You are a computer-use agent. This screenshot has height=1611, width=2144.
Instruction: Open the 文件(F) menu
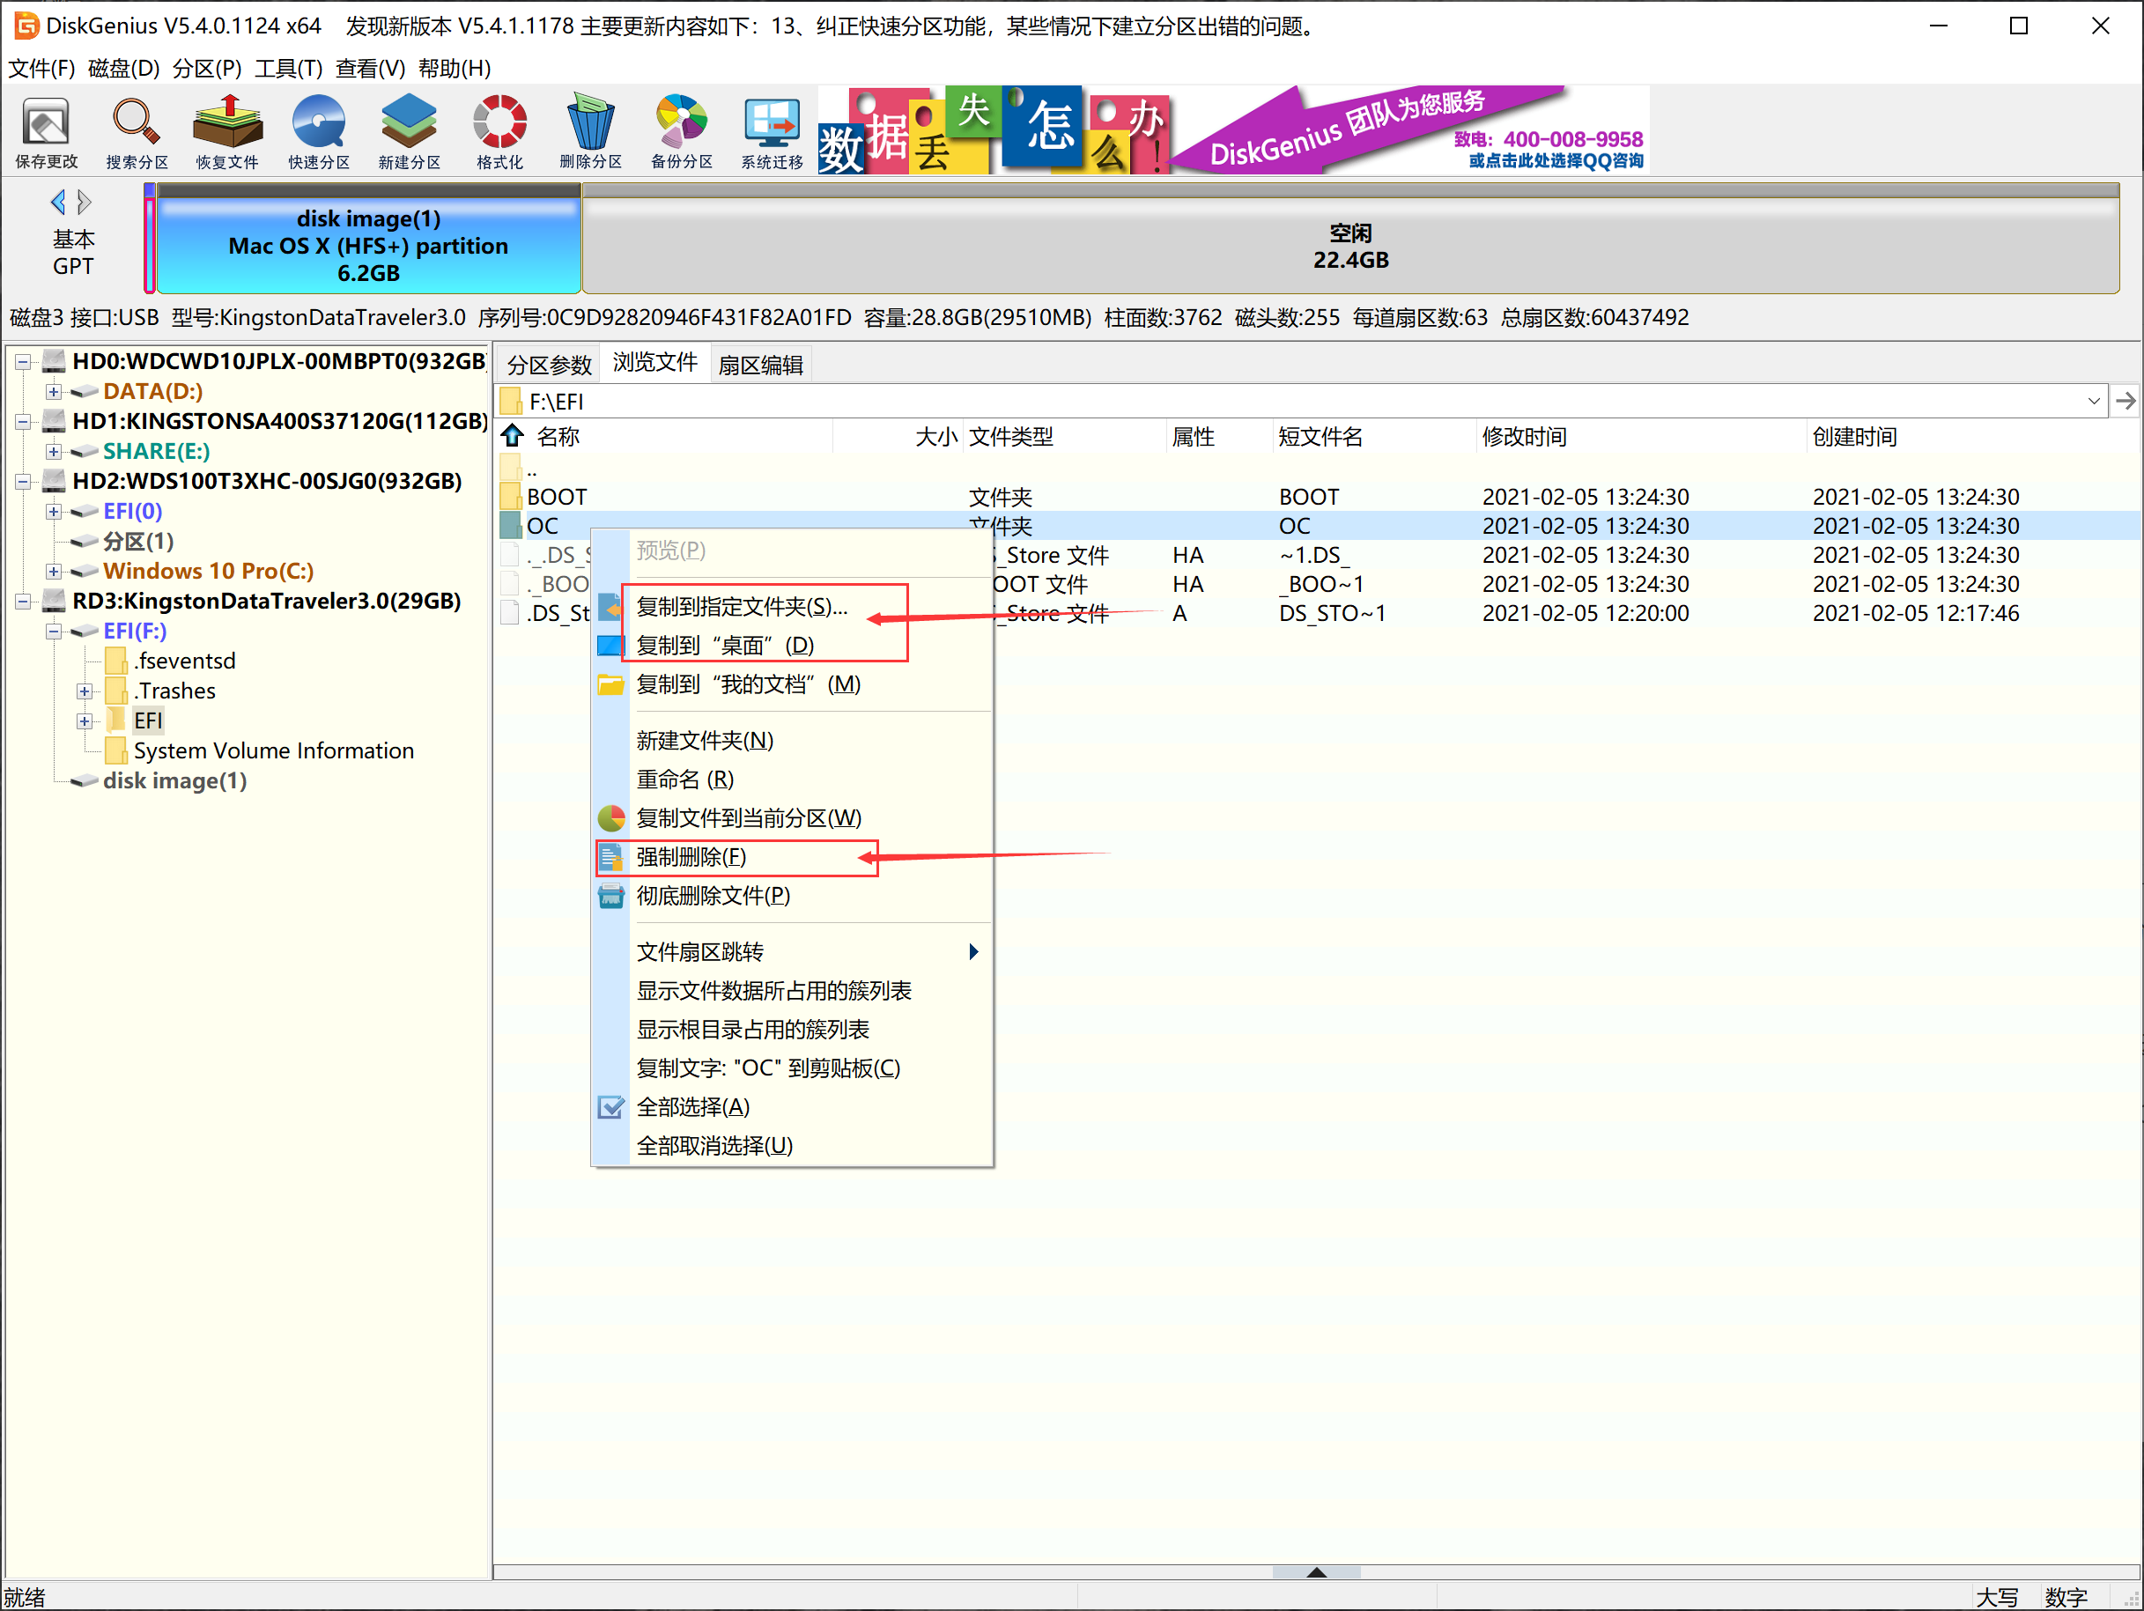(x=41, y=68)
